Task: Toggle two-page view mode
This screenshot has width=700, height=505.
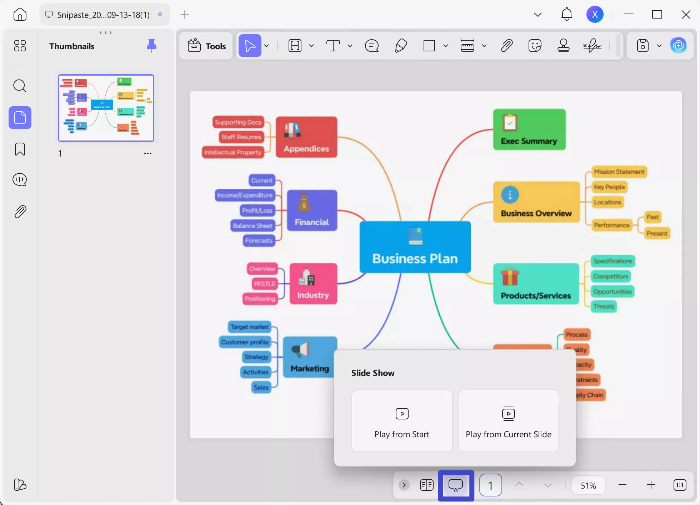Action: tap(426, 485)
